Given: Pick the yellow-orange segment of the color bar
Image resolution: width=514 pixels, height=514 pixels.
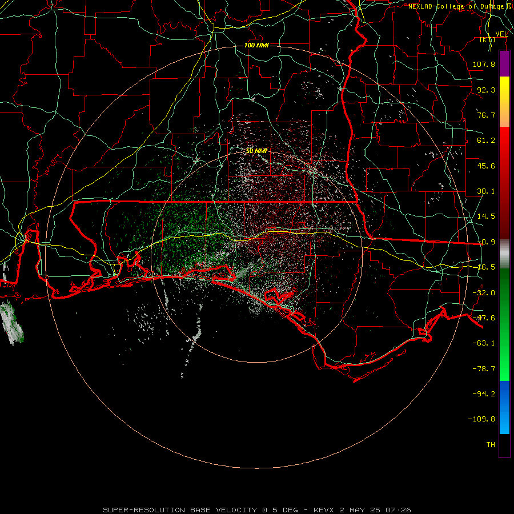Looking at the screenshot, I should (504, 102).
